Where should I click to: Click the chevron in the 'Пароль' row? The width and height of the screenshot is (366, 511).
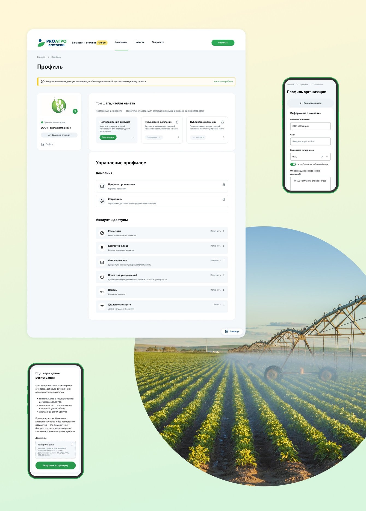pos(224,290)
